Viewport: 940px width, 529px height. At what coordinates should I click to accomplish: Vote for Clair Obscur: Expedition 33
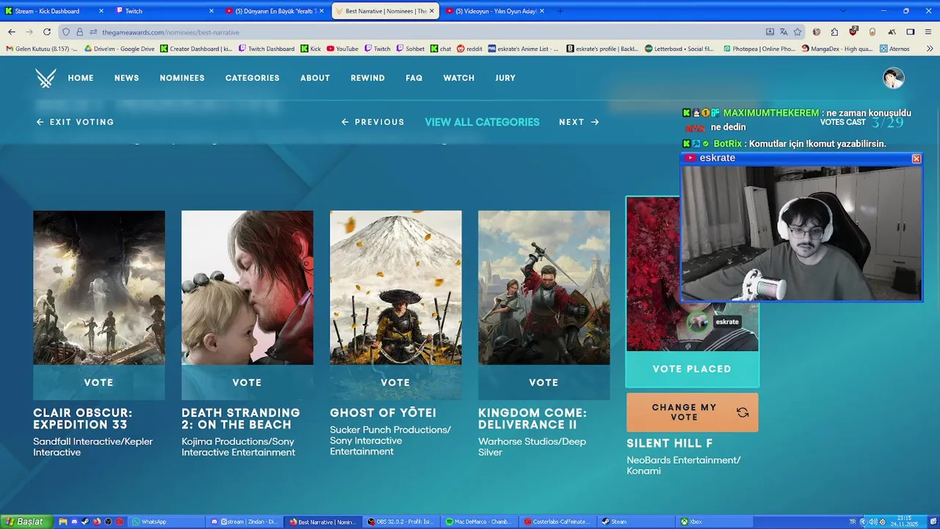[x=98, y=382]
